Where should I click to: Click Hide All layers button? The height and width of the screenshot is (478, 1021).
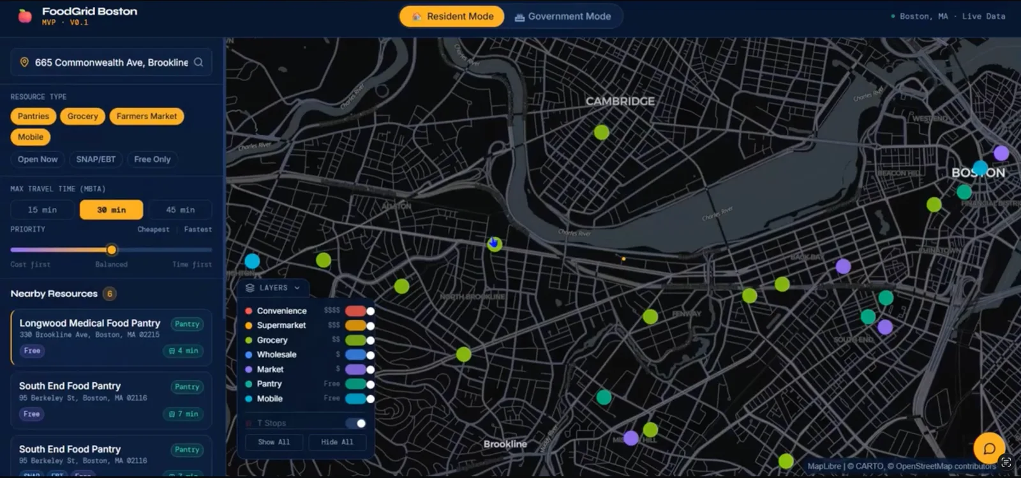[337, 442]
